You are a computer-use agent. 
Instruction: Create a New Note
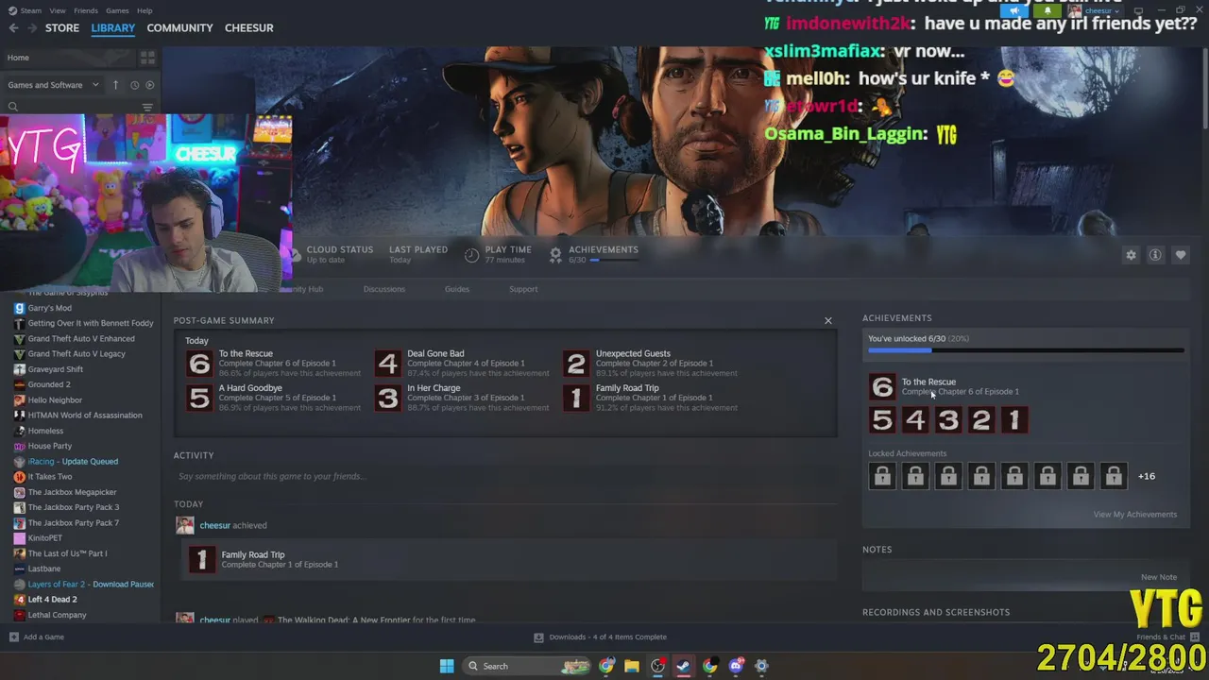pos(1158,577)
